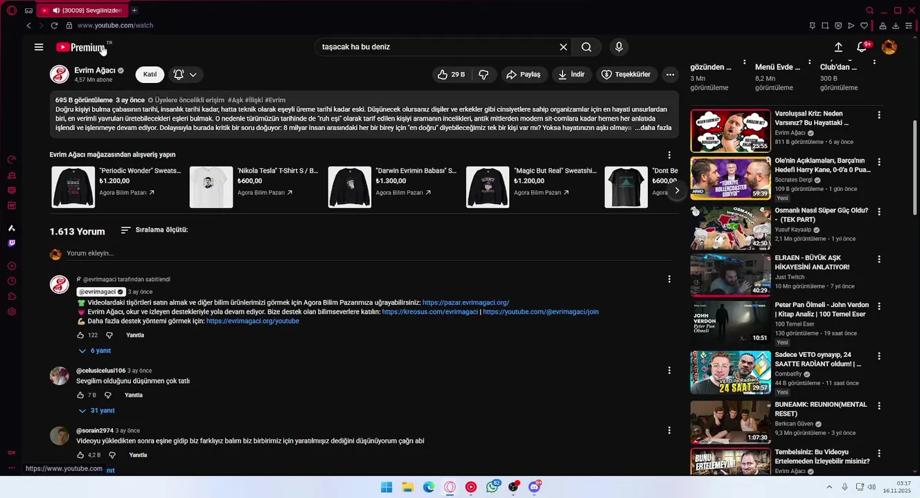Open ELRAEN - BÜYÜK AŞK video thumbnail

point(730,274)
